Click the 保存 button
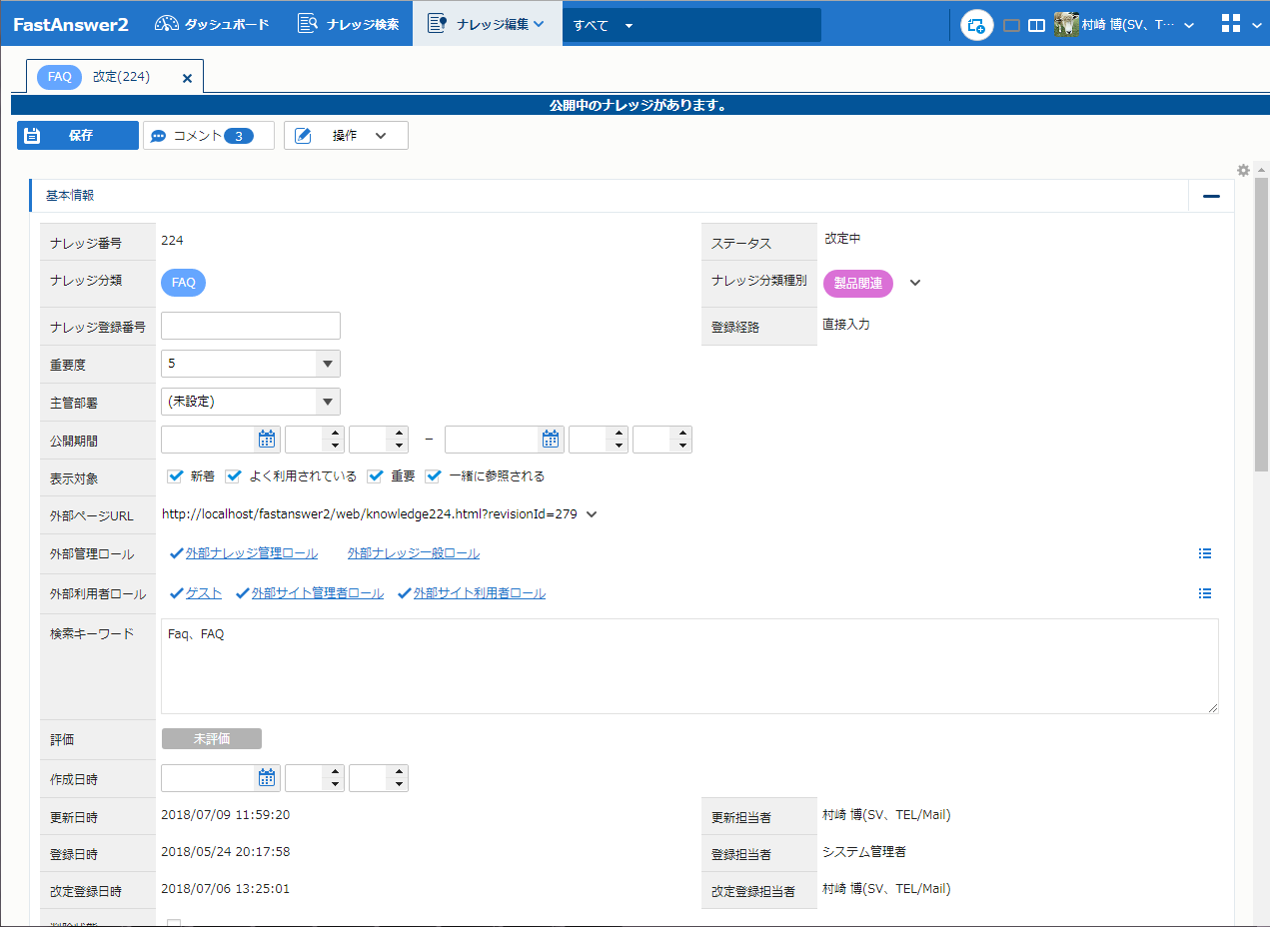Viewport: 1270px width, 927px height. (78, 136)
